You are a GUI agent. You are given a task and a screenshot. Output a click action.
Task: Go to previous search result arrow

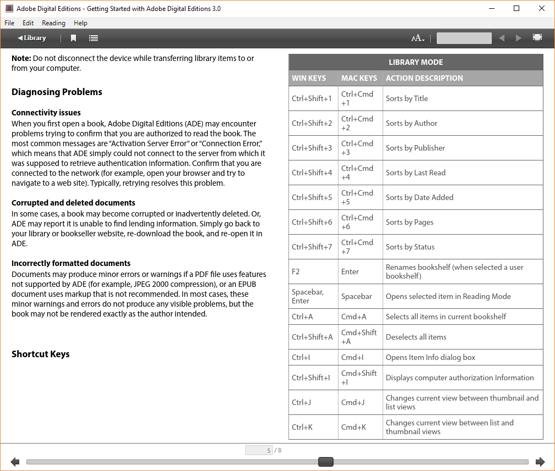point(502,38)
